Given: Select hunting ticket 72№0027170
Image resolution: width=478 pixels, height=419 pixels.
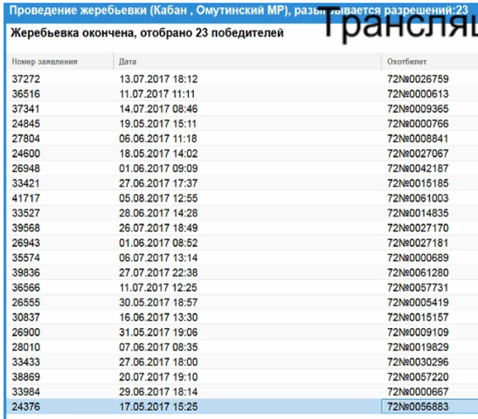Looking at the screenshot, I should click(418, 228).
